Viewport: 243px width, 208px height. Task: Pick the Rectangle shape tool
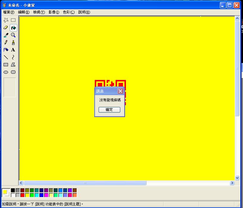pyautogui.click(x=6, y=65)
